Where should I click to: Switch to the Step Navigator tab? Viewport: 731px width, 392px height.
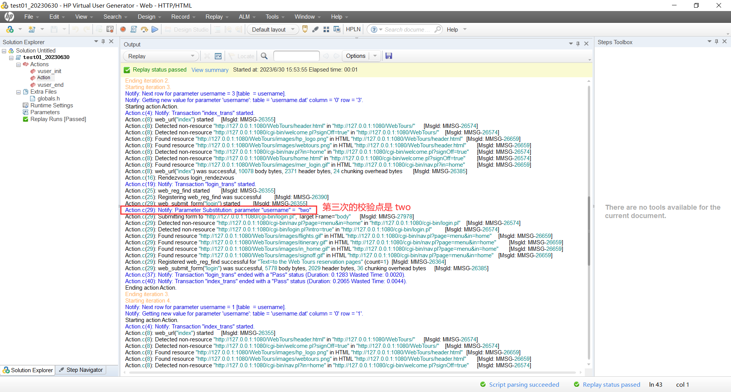[81, 370]
